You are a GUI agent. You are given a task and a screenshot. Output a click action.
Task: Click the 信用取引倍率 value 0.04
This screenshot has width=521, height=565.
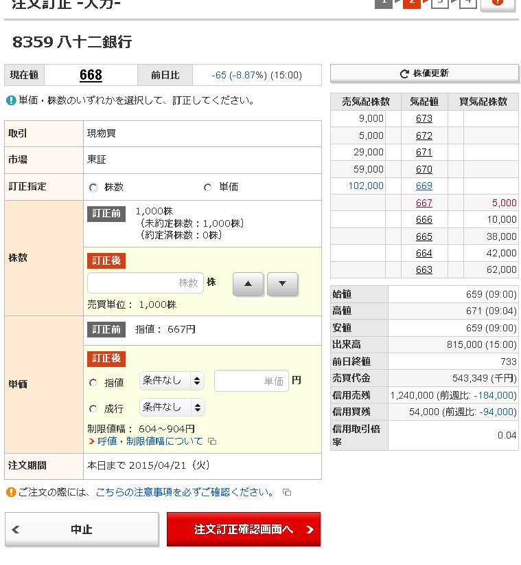(507, 435)
